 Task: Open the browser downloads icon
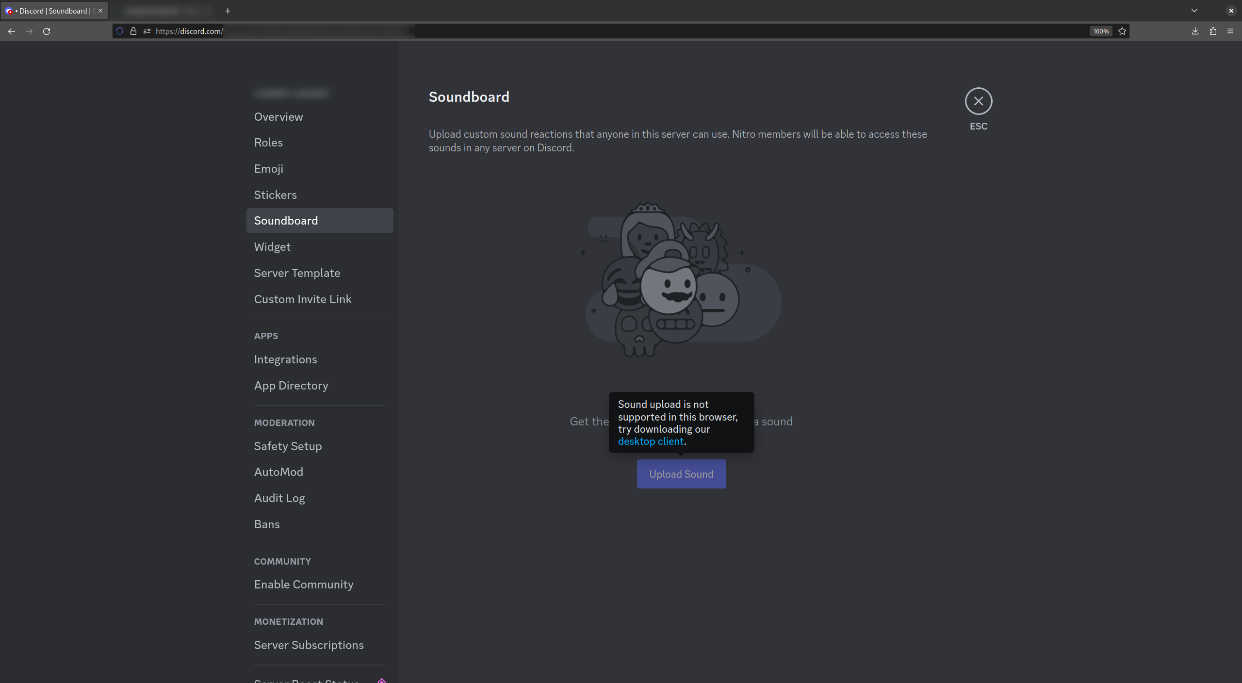pos(1195,31)
